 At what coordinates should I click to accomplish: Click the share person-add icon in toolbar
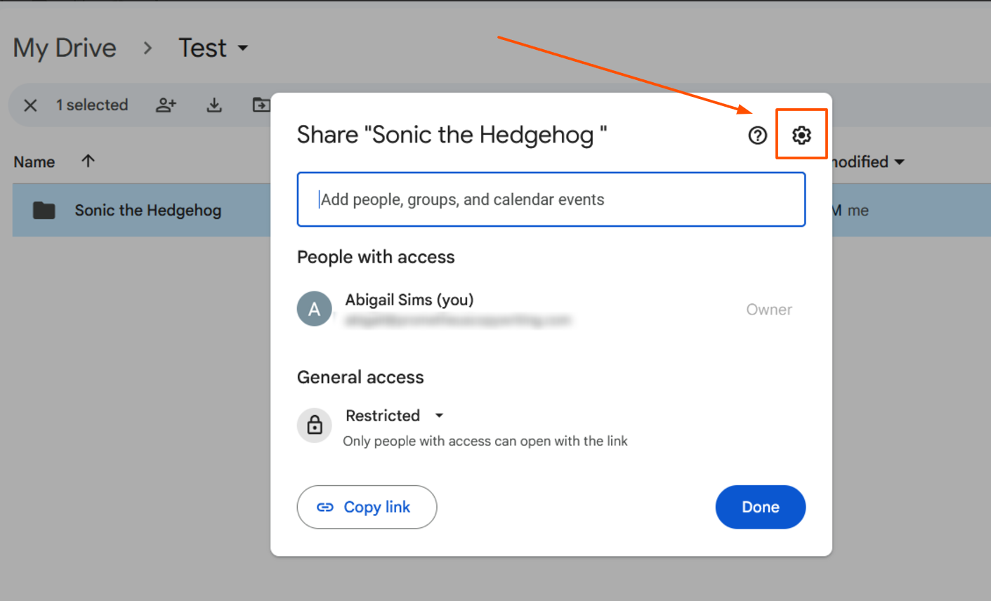tap(166, 105)
